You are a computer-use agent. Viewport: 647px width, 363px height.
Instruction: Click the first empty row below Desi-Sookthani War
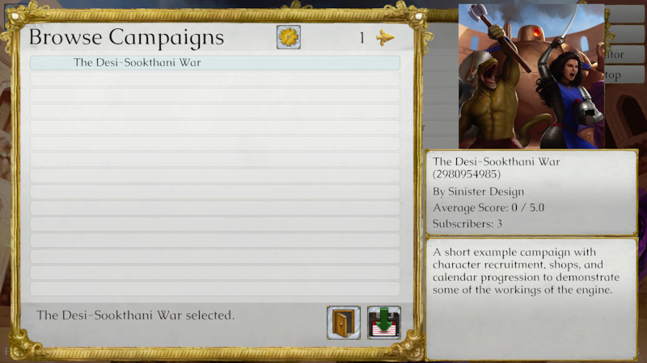pos(215,78)
